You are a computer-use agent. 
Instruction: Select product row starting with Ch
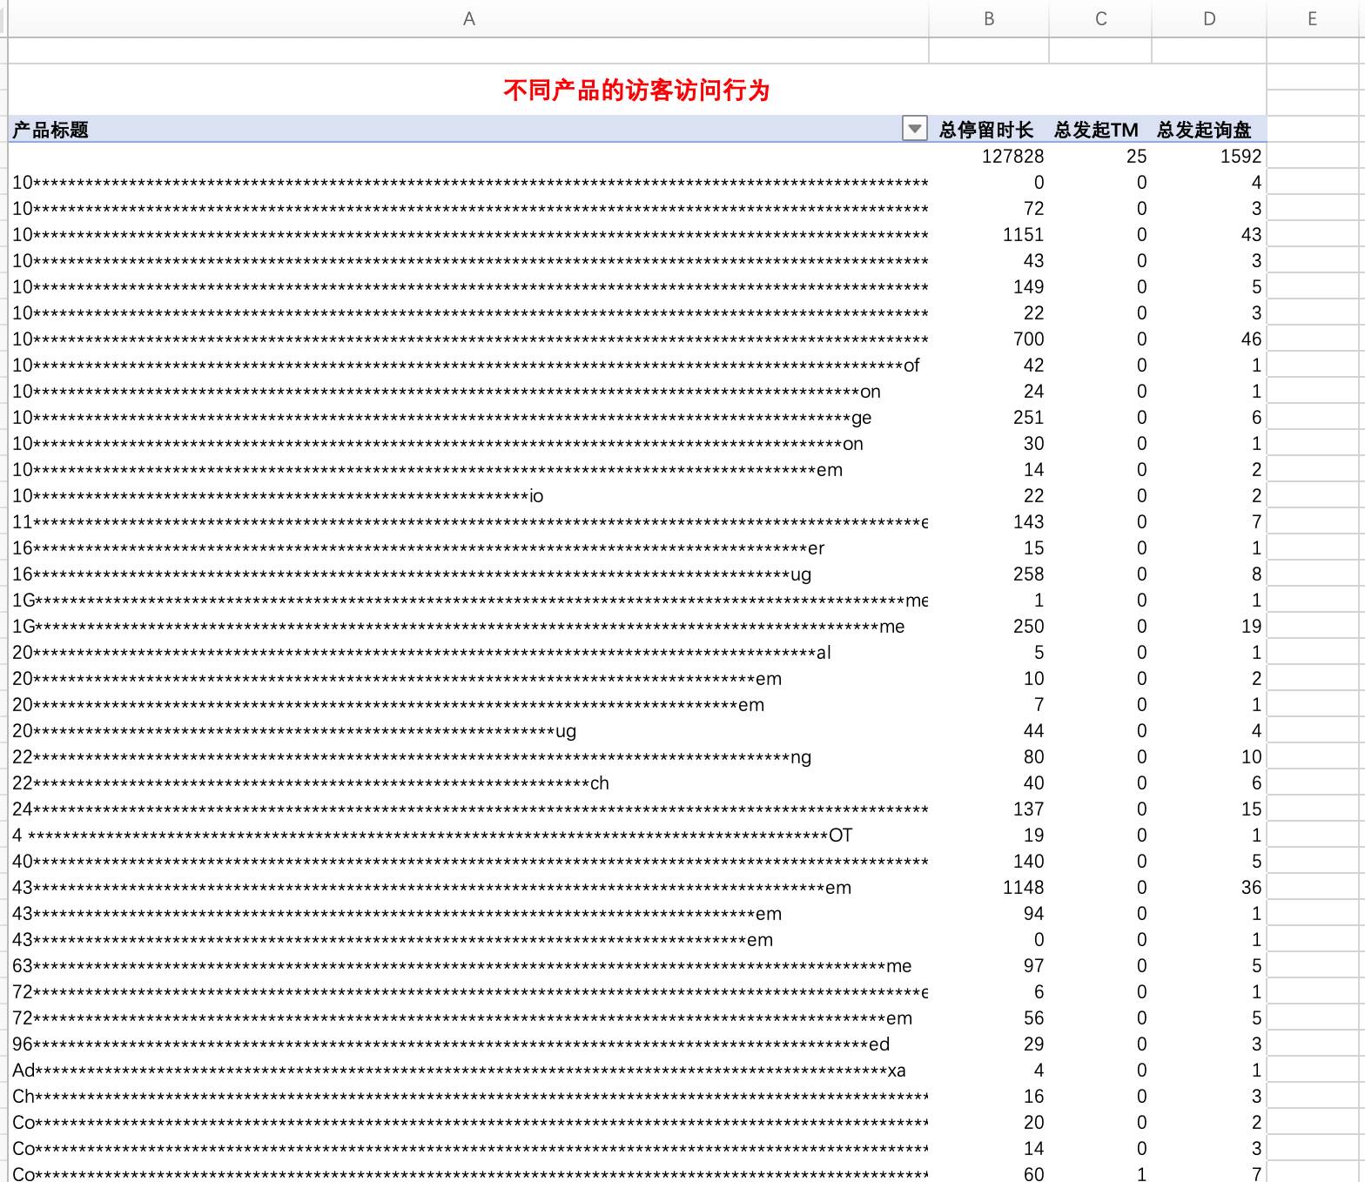(468, 1096)
